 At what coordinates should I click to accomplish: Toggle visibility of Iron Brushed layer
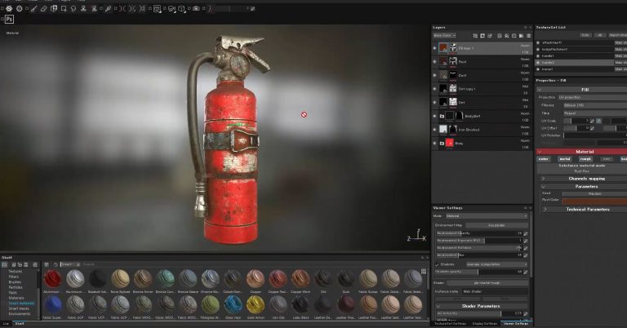pyautogui.click(x=434, y=129)
